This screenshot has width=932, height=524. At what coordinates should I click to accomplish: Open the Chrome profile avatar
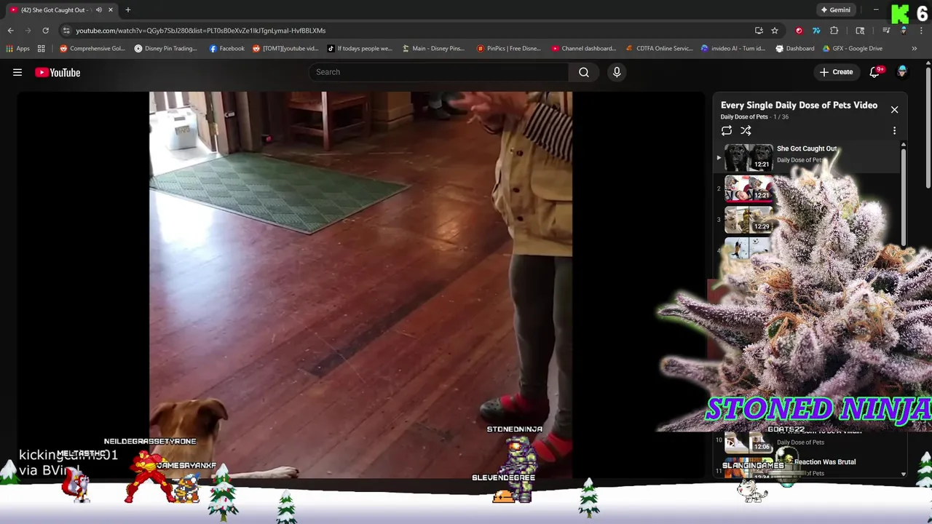[904, 31]
